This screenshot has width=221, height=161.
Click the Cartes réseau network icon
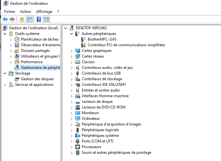[78, 56]
